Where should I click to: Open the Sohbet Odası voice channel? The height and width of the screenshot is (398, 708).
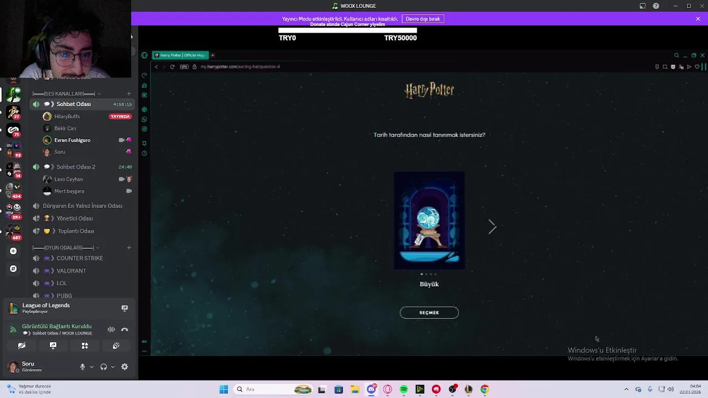82,104
